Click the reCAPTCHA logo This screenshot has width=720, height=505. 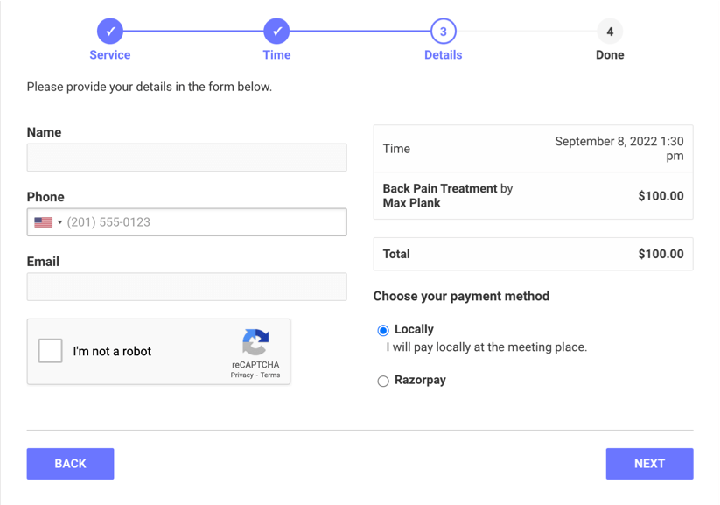click(255, 342)
